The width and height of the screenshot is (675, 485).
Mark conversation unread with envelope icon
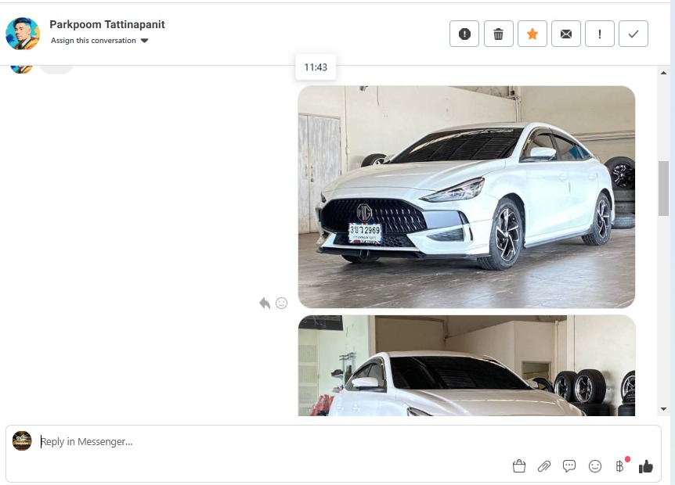pyautogui.click(x=566, y=34)
